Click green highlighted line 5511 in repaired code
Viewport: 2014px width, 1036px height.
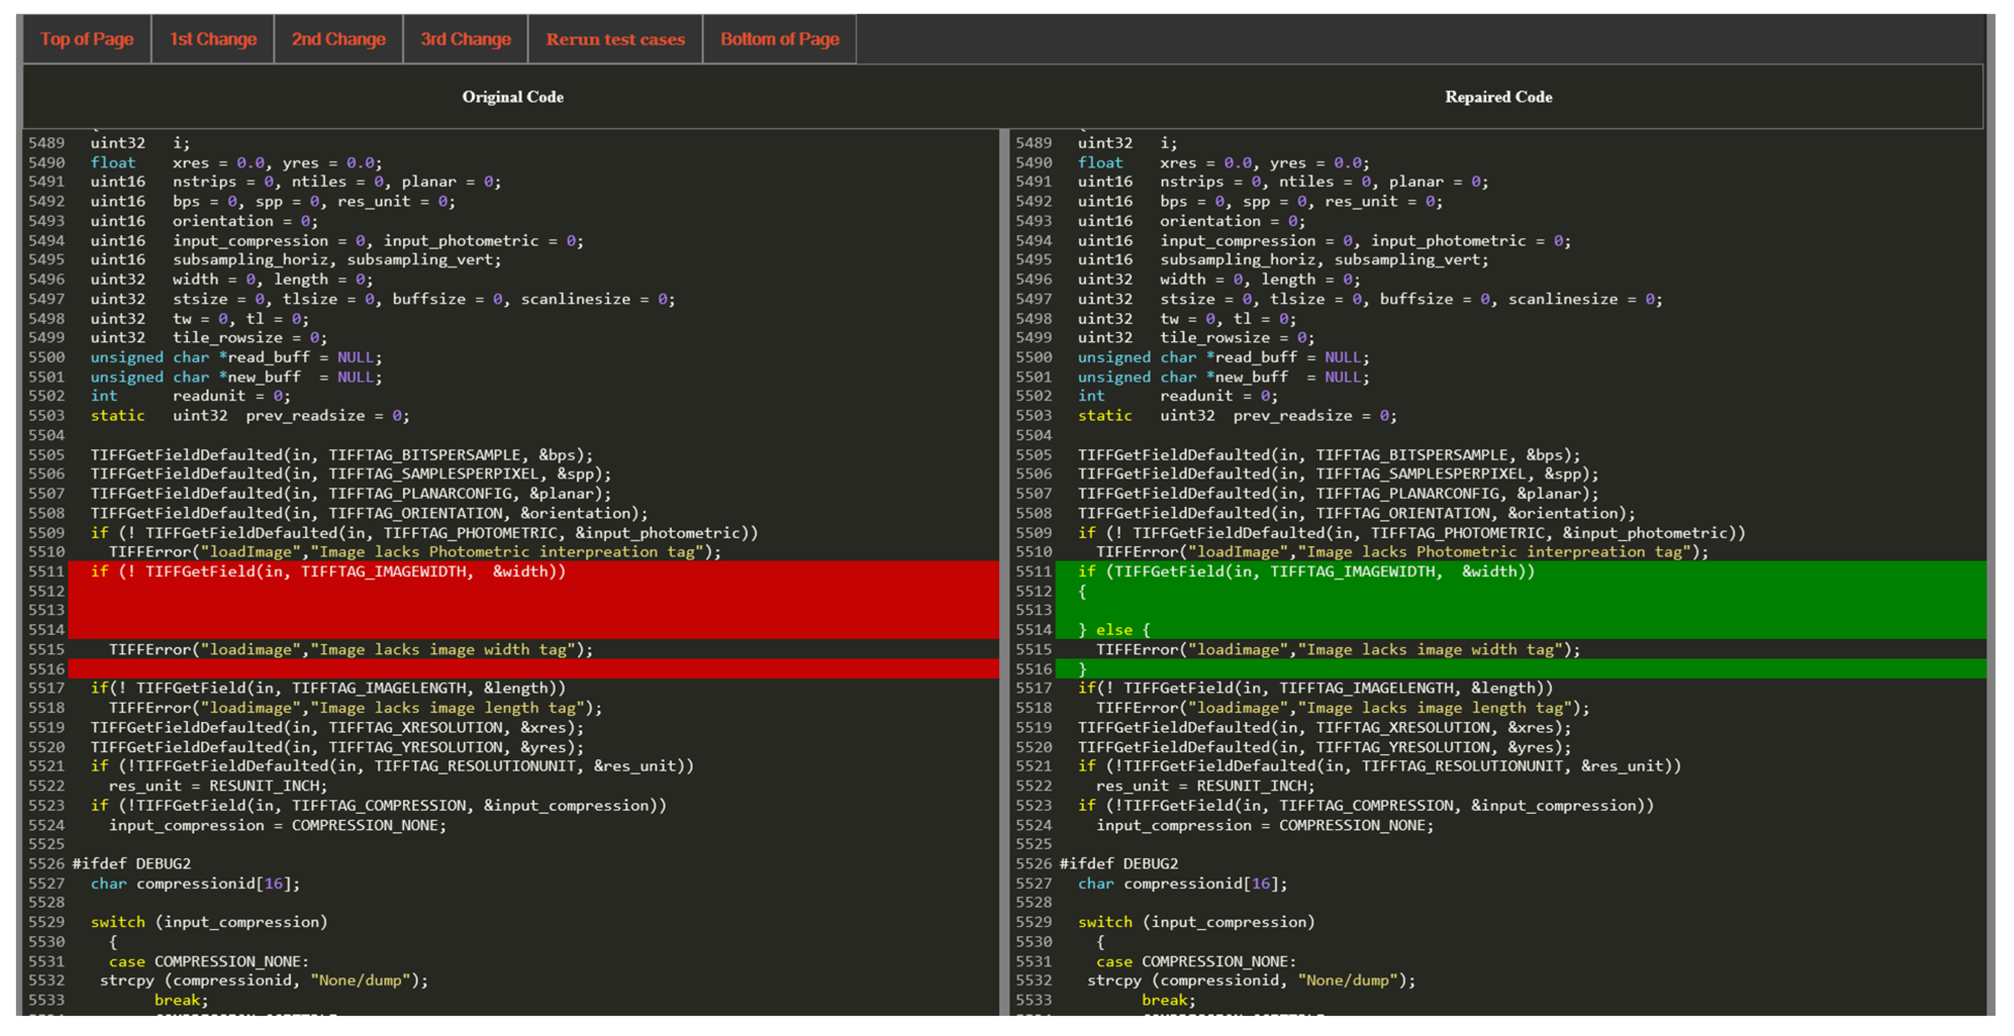point(1306,572)
